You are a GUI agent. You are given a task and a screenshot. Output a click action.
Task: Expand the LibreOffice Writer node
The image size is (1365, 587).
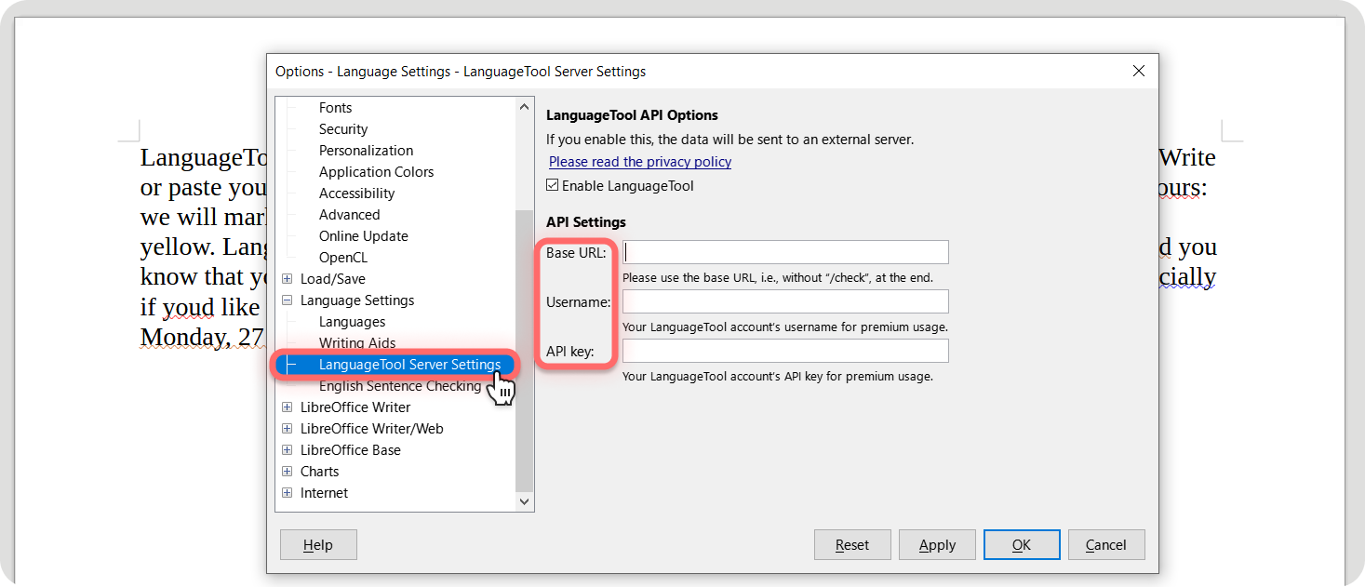tap(288, 407)
